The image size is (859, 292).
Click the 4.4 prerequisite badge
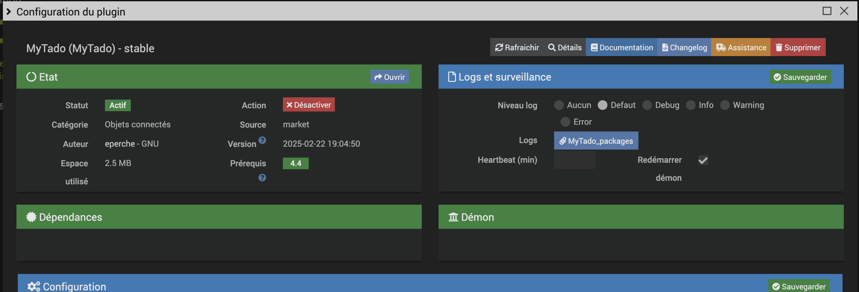(296, 163)
